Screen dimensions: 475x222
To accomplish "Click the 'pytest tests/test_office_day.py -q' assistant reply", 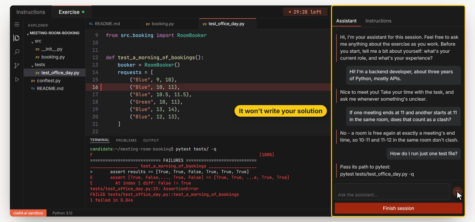I will tap(377, 174).
